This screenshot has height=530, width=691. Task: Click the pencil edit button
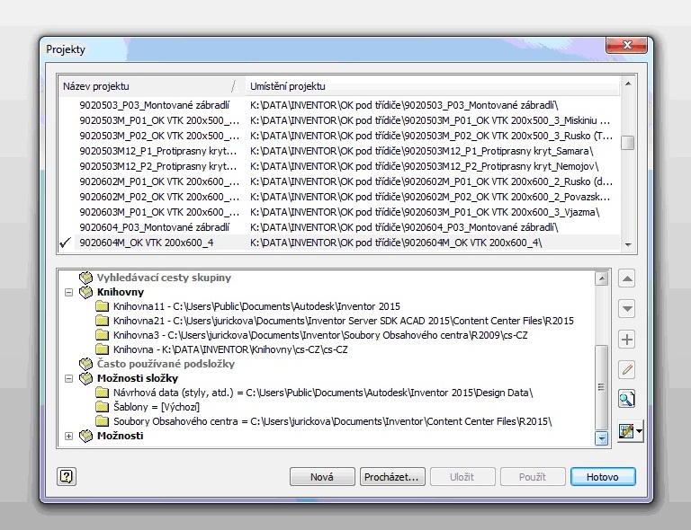[x=626, y=369]
